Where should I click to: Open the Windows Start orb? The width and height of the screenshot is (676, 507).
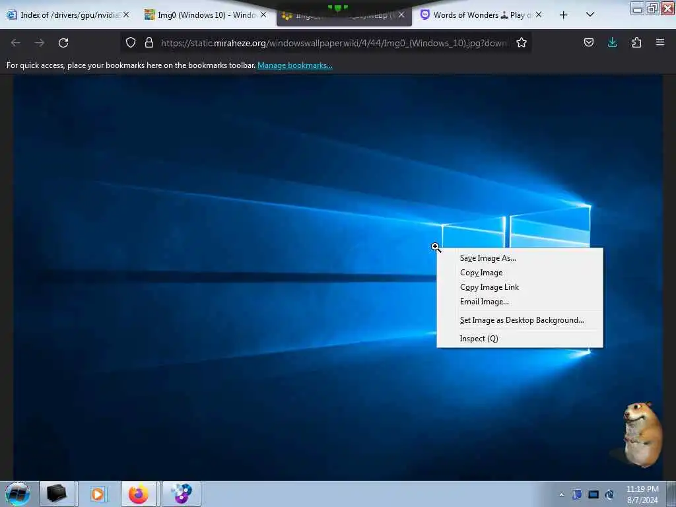click(x=18, y=494)
